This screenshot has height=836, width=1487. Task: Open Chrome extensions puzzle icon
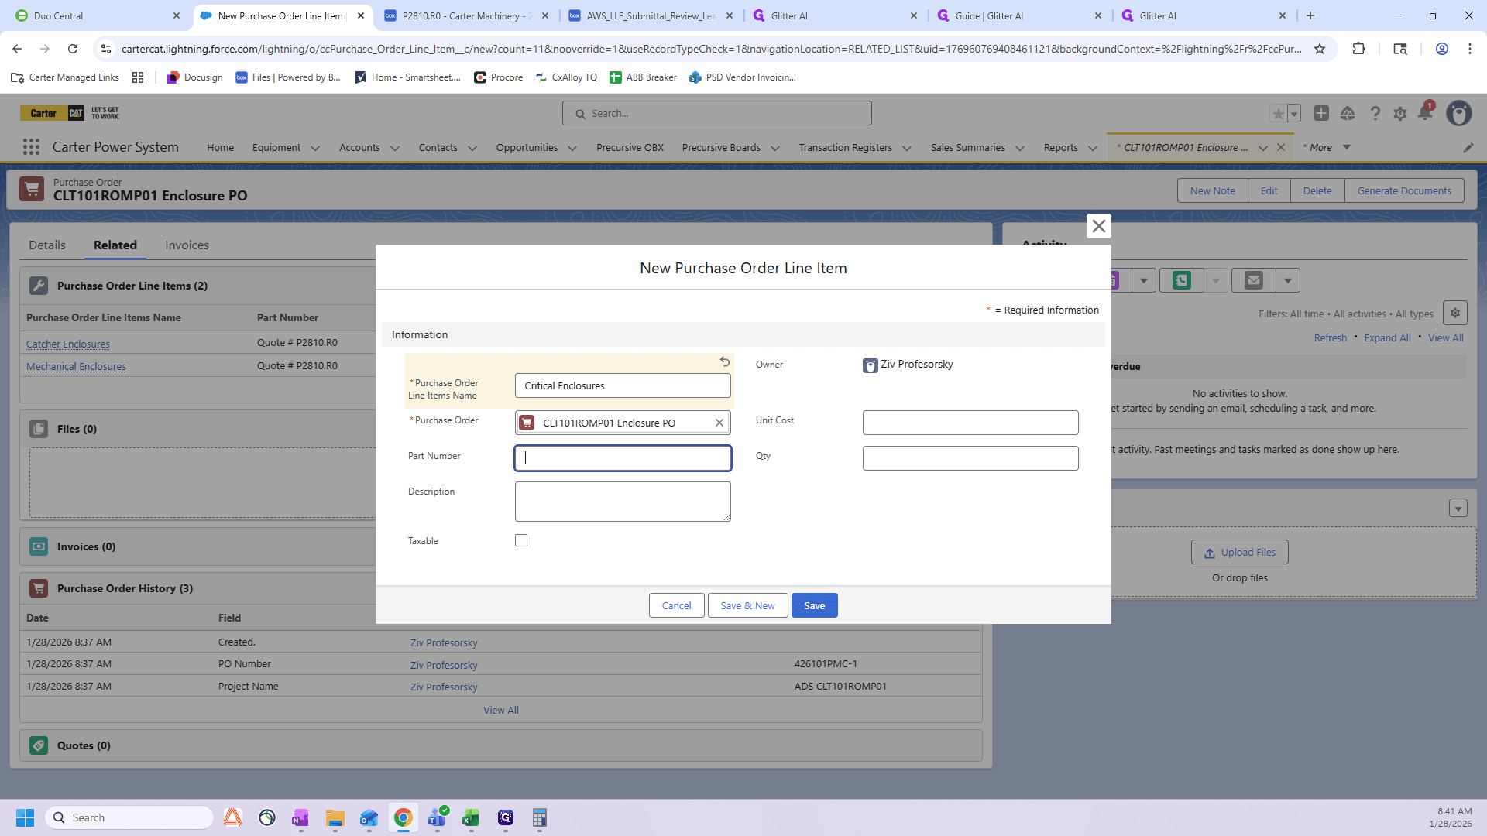pyautogui.click(x=1358, y=49)
